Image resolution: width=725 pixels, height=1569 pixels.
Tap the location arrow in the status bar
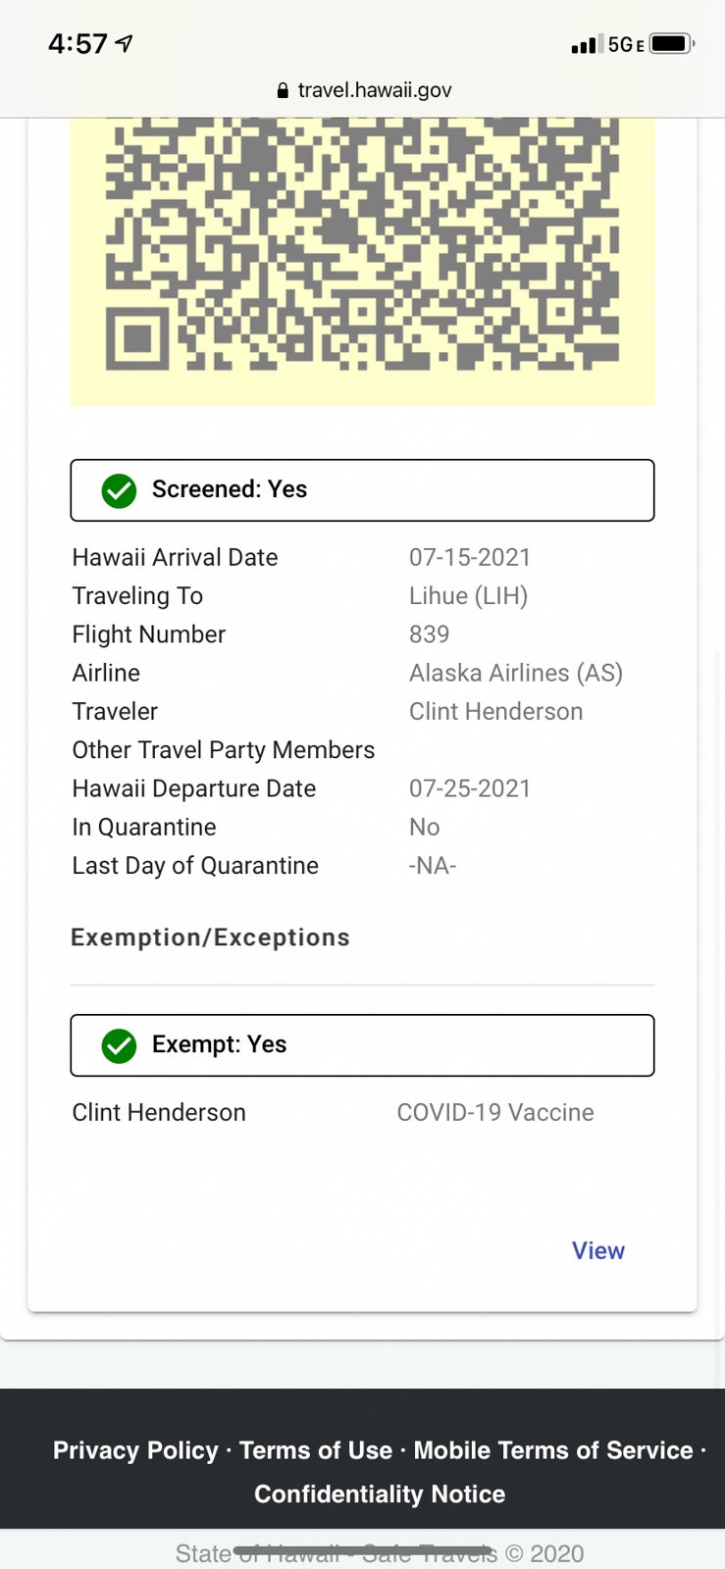click(x=124, y=43)
